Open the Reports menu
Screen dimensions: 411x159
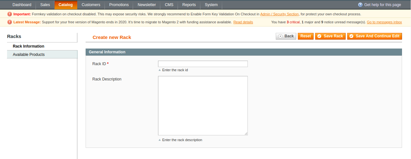189,5
